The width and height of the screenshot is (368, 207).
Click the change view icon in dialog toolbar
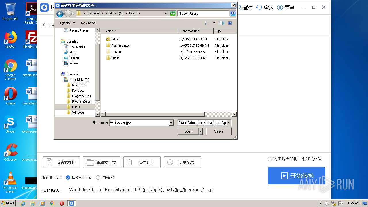(207, 23)
